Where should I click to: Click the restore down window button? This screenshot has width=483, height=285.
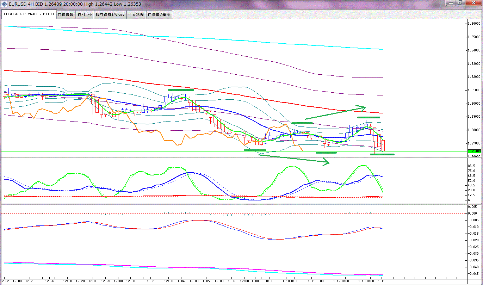[x=460, y=3]
